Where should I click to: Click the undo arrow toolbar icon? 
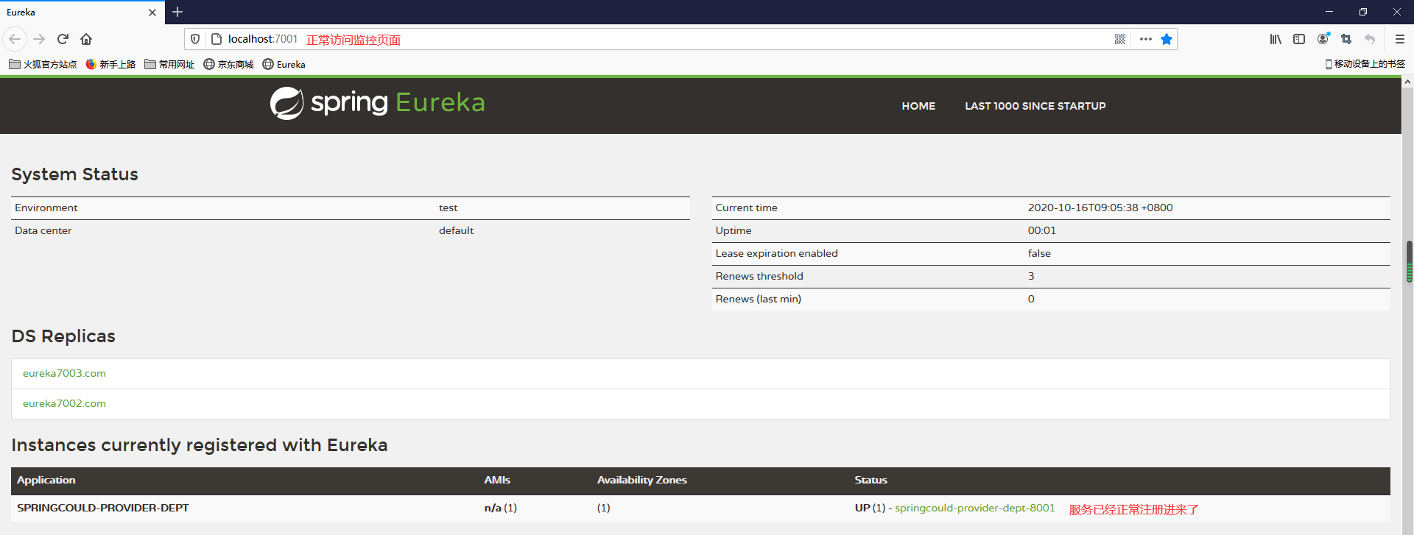(x=1370, y=39)
